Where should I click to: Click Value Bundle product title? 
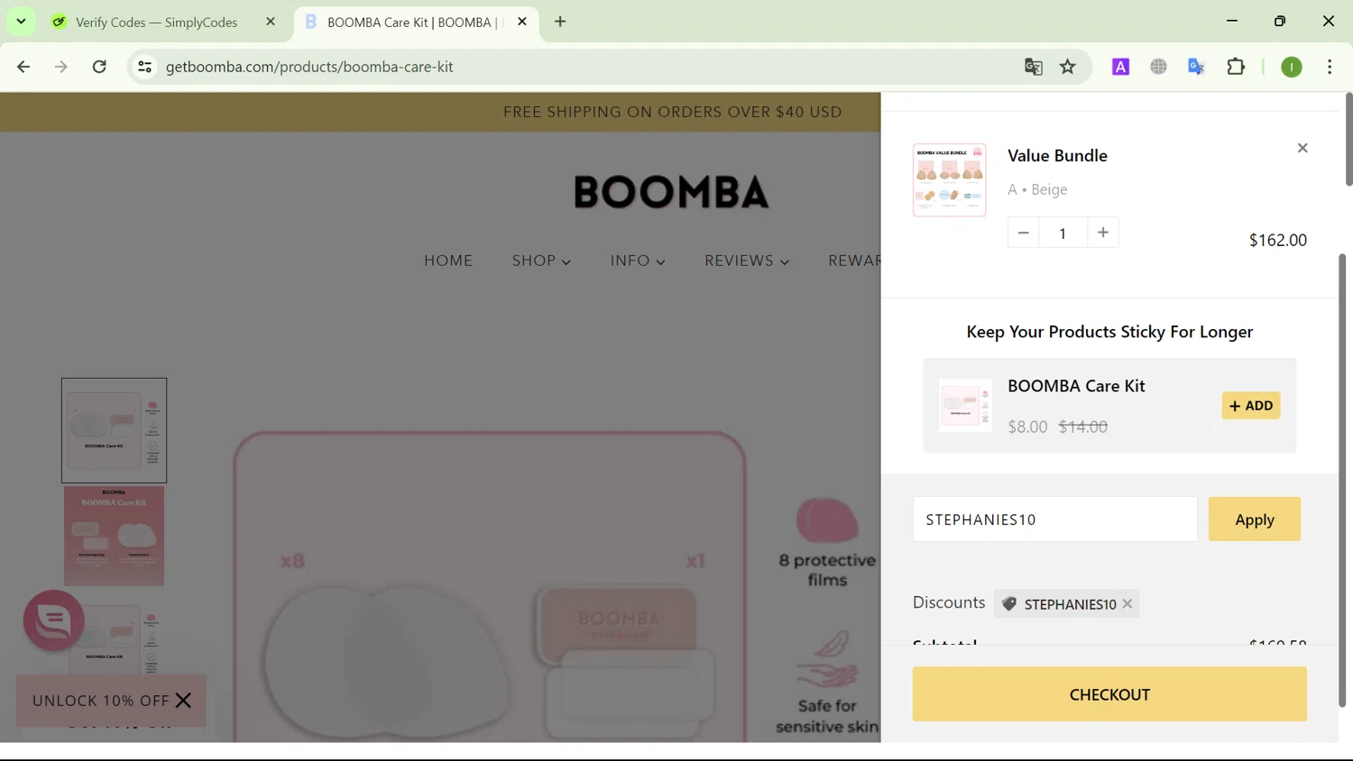pyautogui.click(x=1057, y=155)
